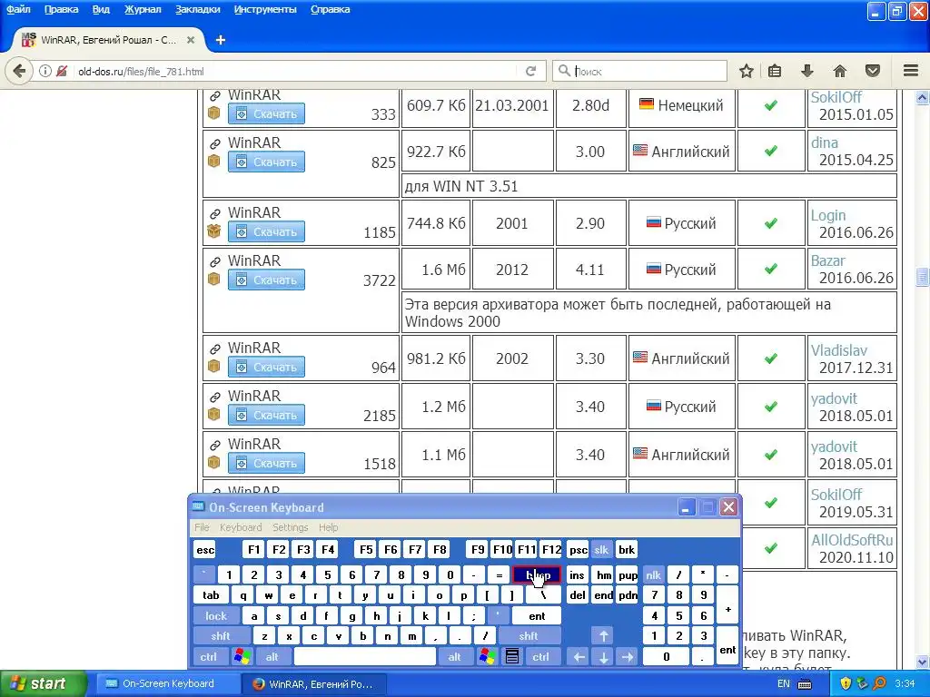This screenshot has height=697, width=930.
Task: Go to the Firefox home page icon
Action: pos(840,71)
